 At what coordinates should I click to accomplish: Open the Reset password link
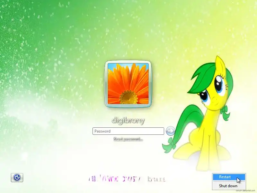point(128,139)
